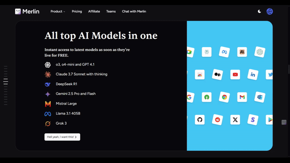The width and height of the screenshot is (290, 163).
Task: Click the Outlook tile
Action: pos(260,97)
